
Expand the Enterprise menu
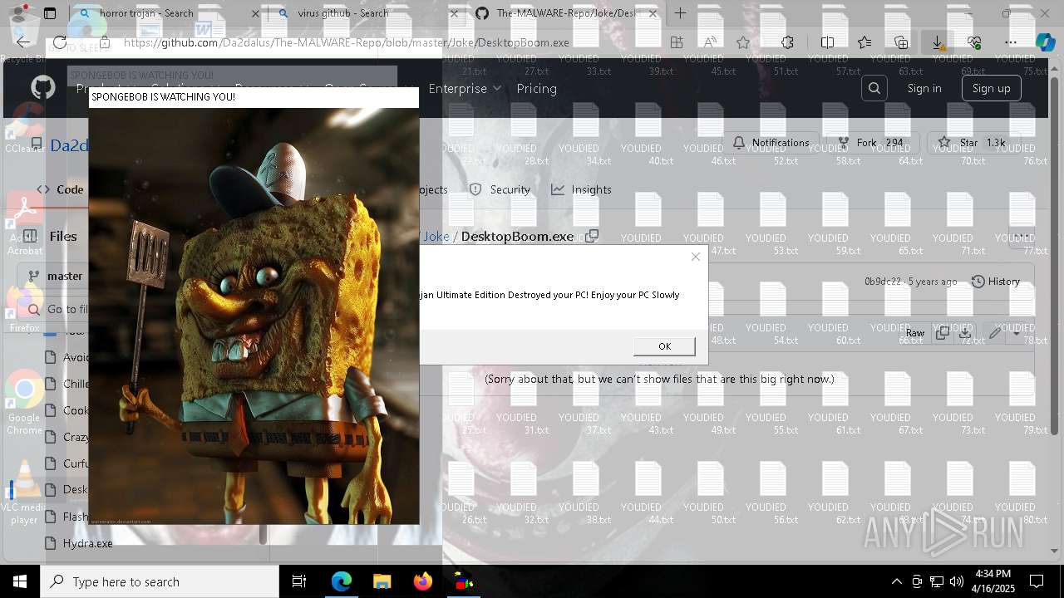pos(465,88)
